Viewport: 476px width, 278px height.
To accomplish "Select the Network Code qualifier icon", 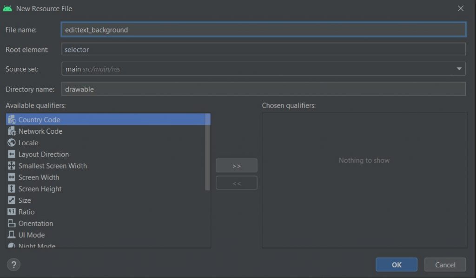I will pyautogui.click(x=12, y=131).
